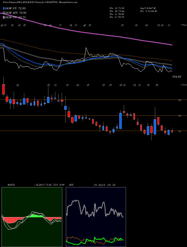Click the magenta DOW PT legend swatch
Image resolution: width=187 pixels, height=247 pixels.
[4, 18]
